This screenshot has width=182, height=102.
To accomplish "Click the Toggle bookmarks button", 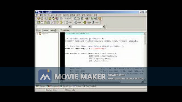I will 87,23.
